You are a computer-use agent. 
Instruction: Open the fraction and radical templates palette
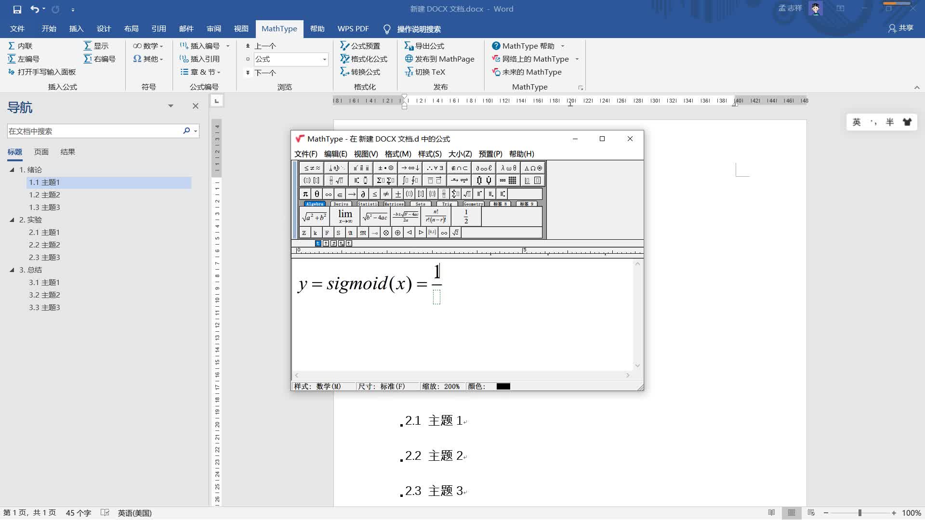coord(336,180)
